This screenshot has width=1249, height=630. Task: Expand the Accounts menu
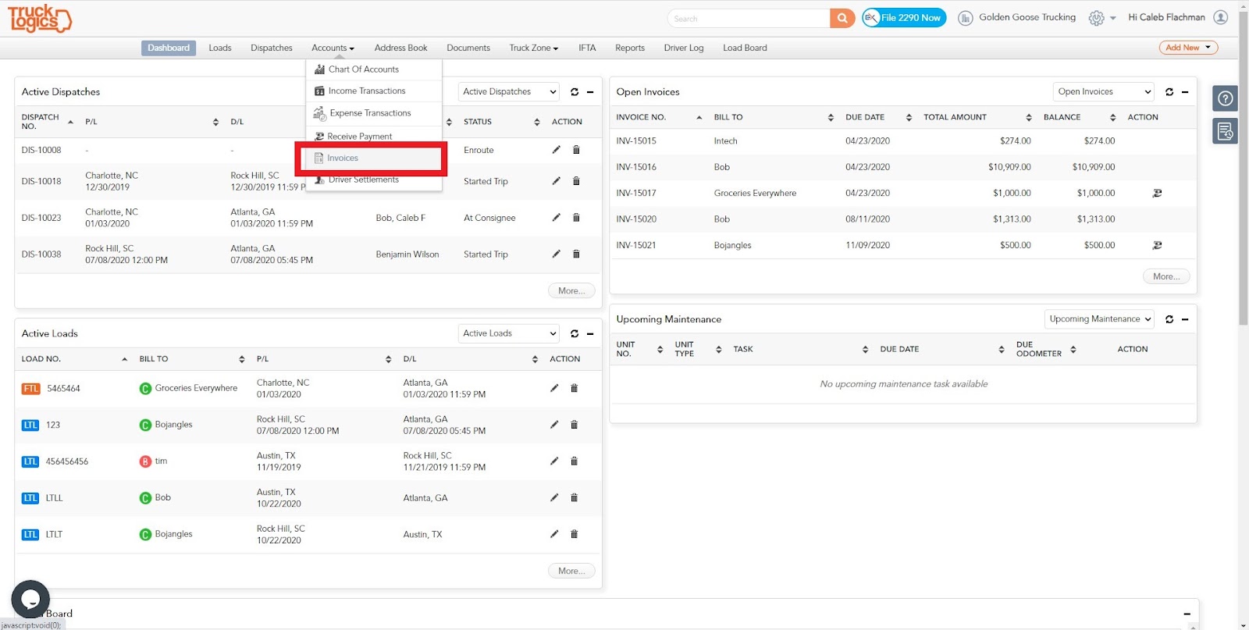click(x=333, y=48)
